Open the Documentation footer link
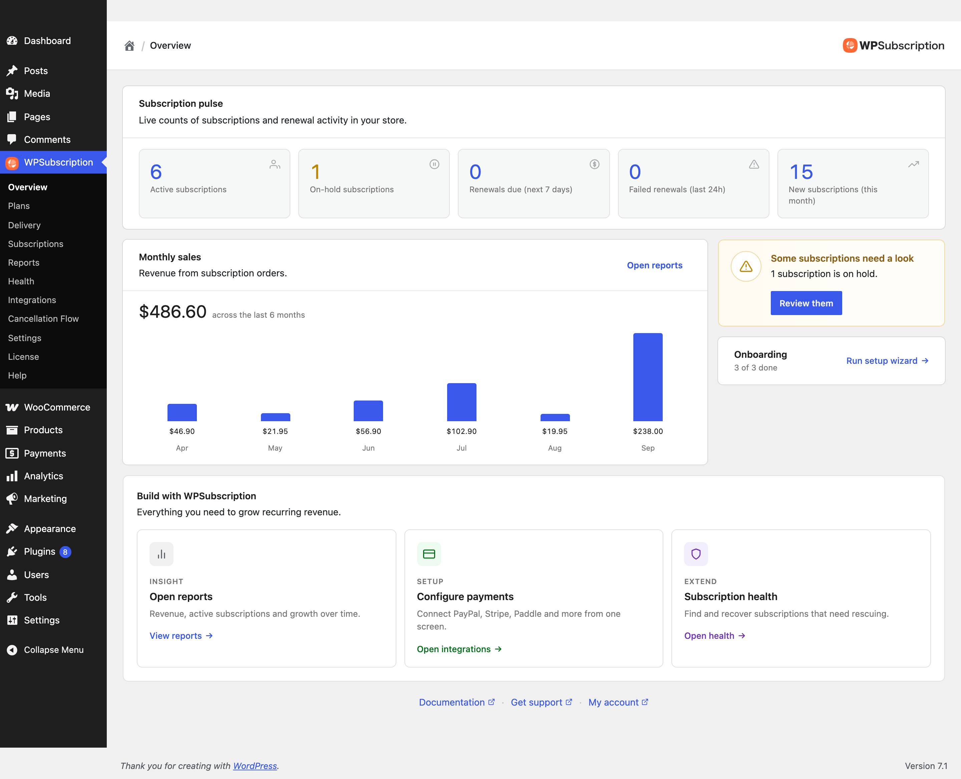Screen dimensions: 961x779 pyautogui.click(x=457, y=702)
